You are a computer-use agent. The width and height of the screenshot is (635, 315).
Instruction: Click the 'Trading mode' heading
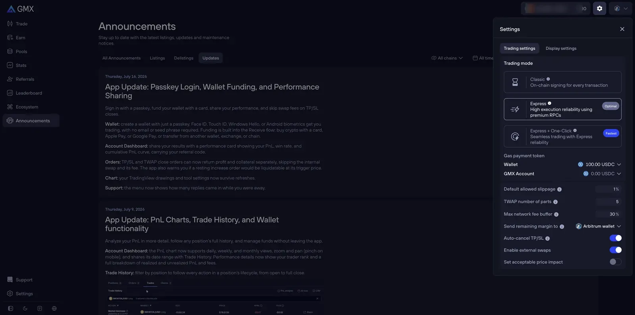tap(518, 63)
